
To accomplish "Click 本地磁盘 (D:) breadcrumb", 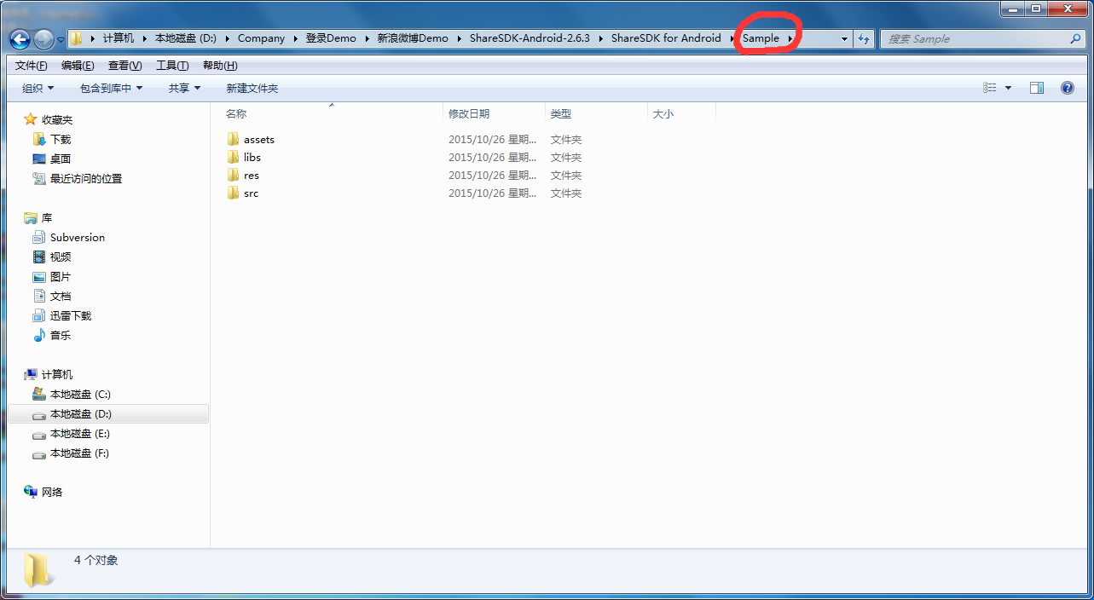I will click(185, 38).
